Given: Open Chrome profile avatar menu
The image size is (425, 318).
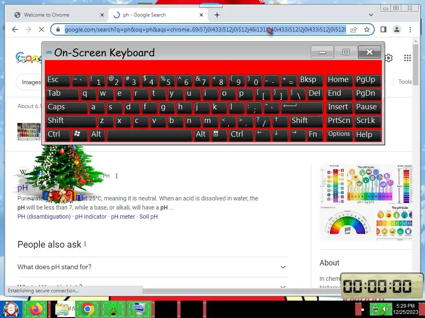Looking at the screenshot, I should (397, 29).
